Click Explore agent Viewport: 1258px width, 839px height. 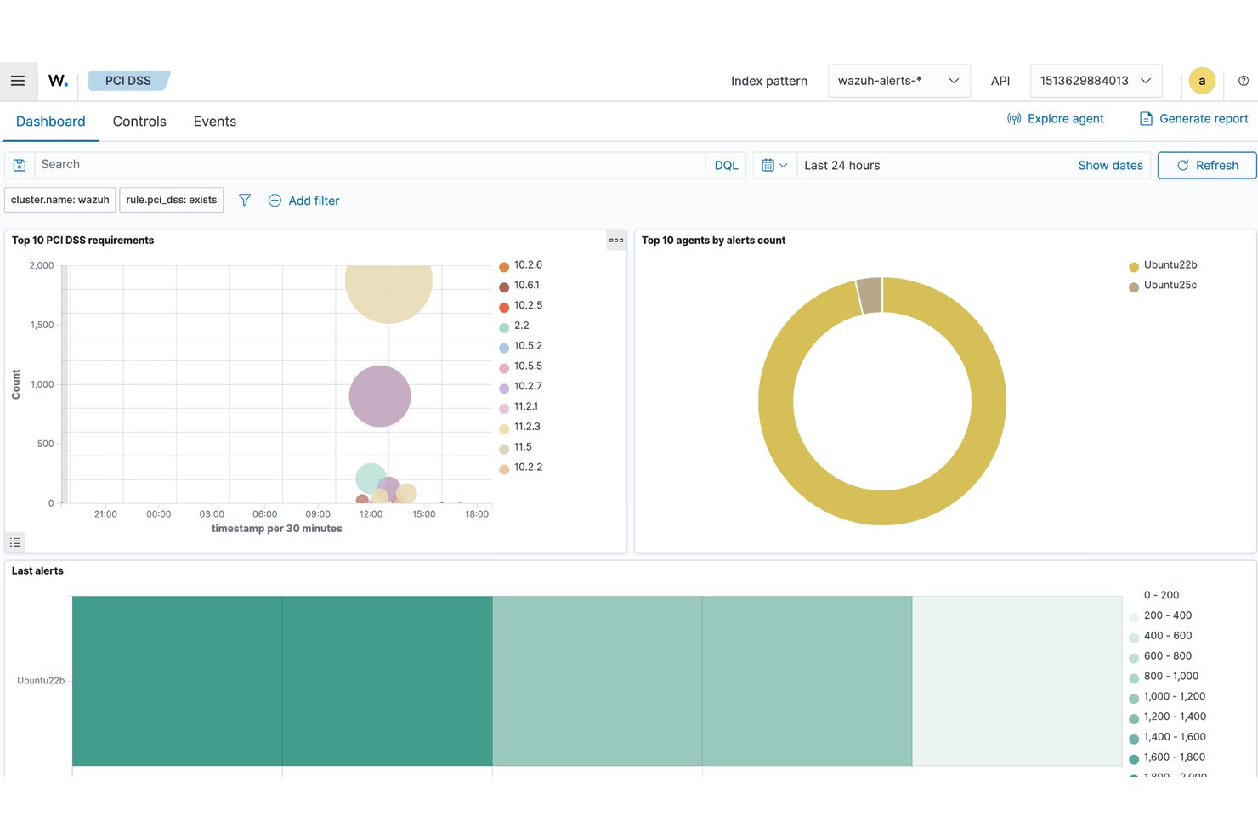tap(1056, 119)
